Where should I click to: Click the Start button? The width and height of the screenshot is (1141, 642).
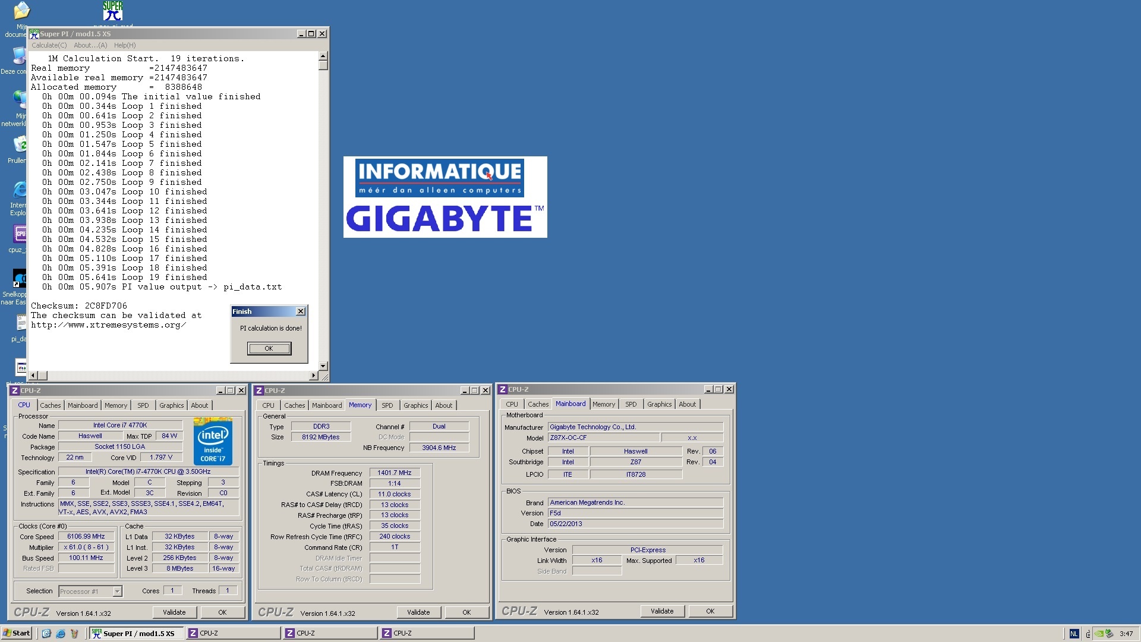coord(17,633)
